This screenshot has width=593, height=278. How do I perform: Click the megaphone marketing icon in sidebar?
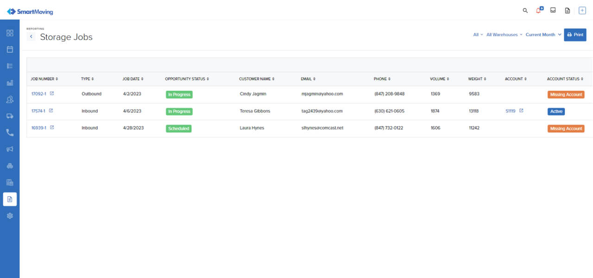[10, 149]
